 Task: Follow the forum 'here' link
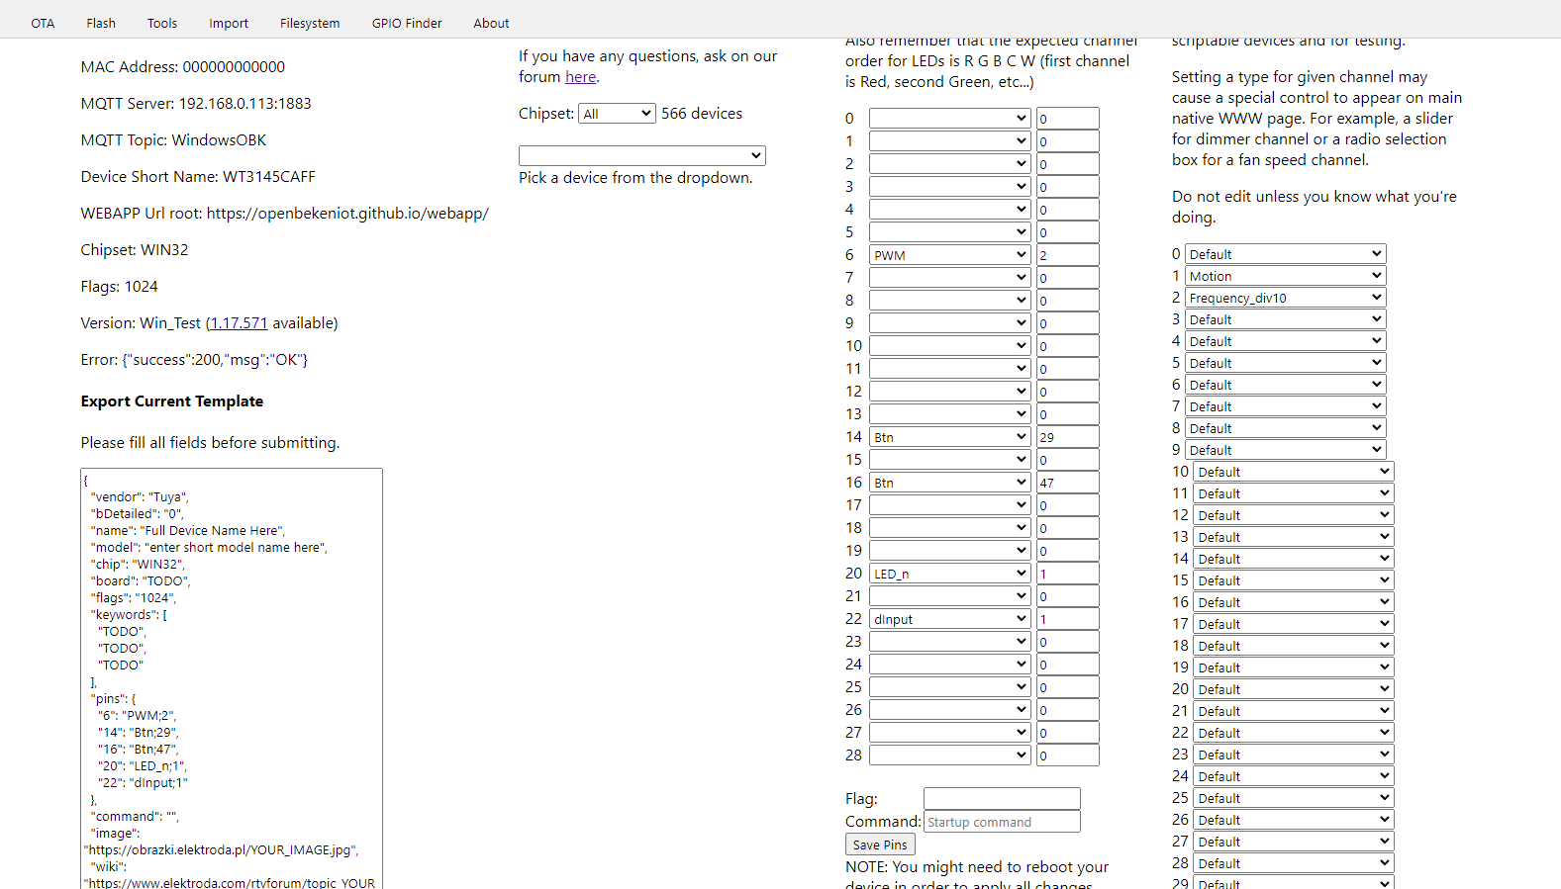coord(580,77)
